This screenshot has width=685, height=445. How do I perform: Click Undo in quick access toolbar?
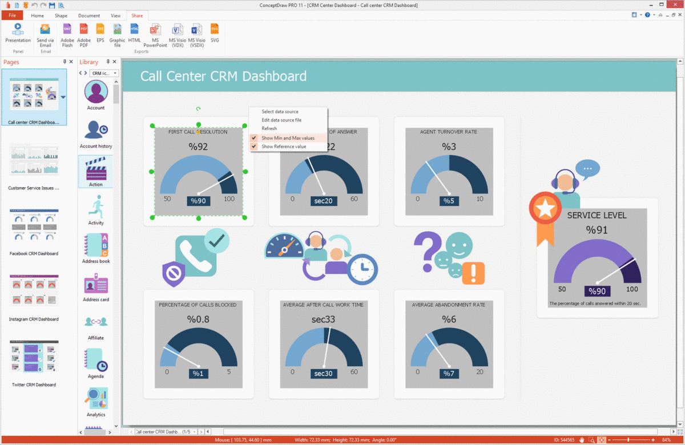(x=34, y=5)
